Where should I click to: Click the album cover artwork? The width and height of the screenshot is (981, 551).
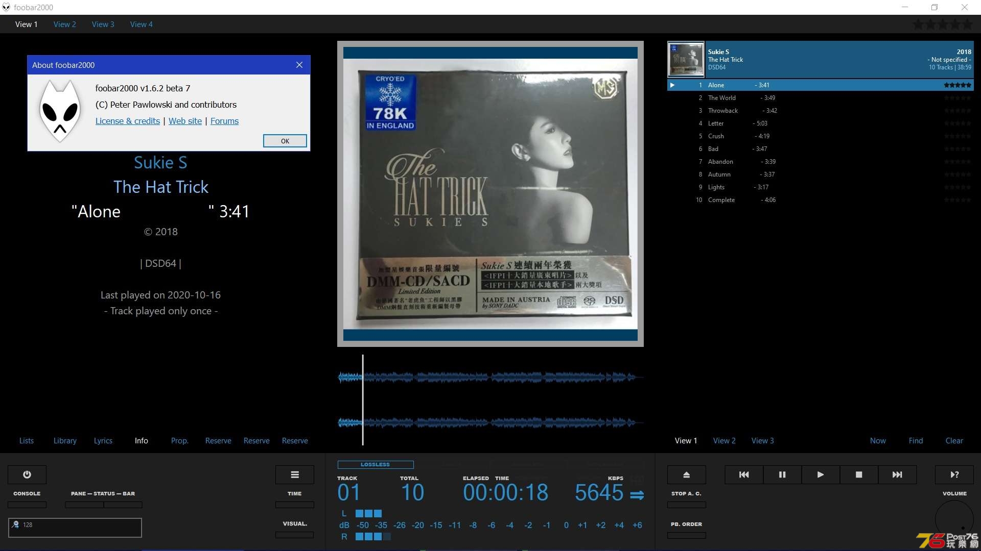[491, 194]
